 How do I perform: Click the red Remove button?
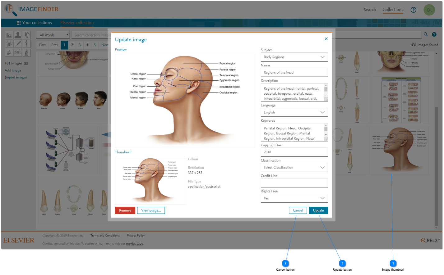pos(125,210)
